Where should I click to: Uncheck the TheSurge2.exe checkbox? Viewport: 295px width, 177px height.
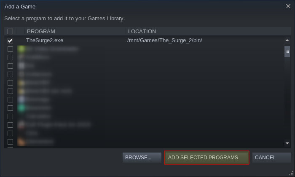click(x=11, y=40)
